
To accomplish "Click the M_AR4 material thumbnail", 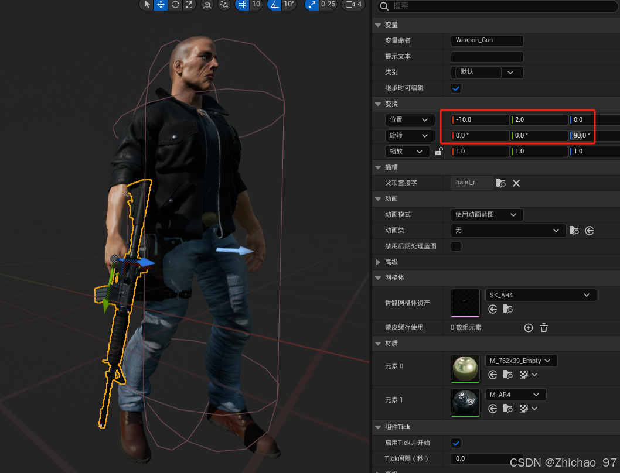I will click(465, 403).
